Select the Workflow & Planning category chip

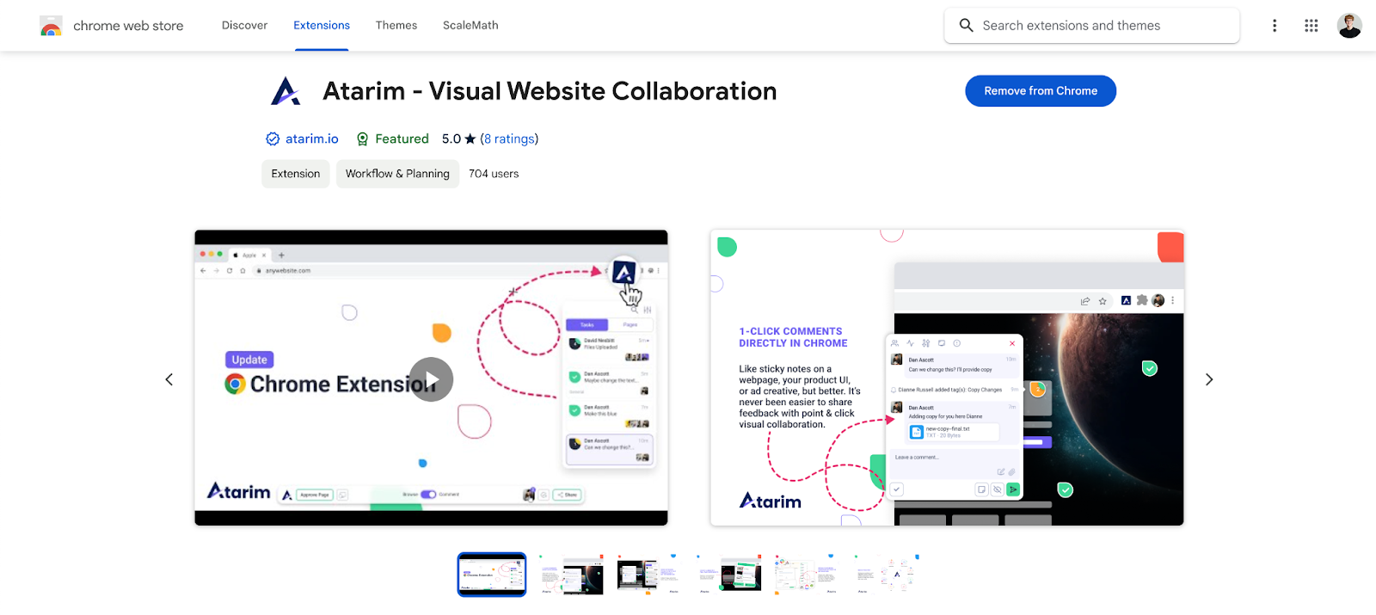point(397,174)
